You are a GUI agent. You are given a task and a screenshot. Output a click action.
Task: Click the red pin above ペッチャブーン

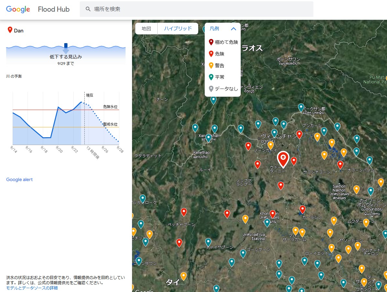click(x=184, y=212)
